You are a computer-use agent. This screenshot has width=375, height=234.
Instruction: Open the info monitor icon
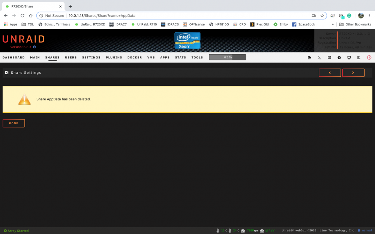tap(349, 58)
